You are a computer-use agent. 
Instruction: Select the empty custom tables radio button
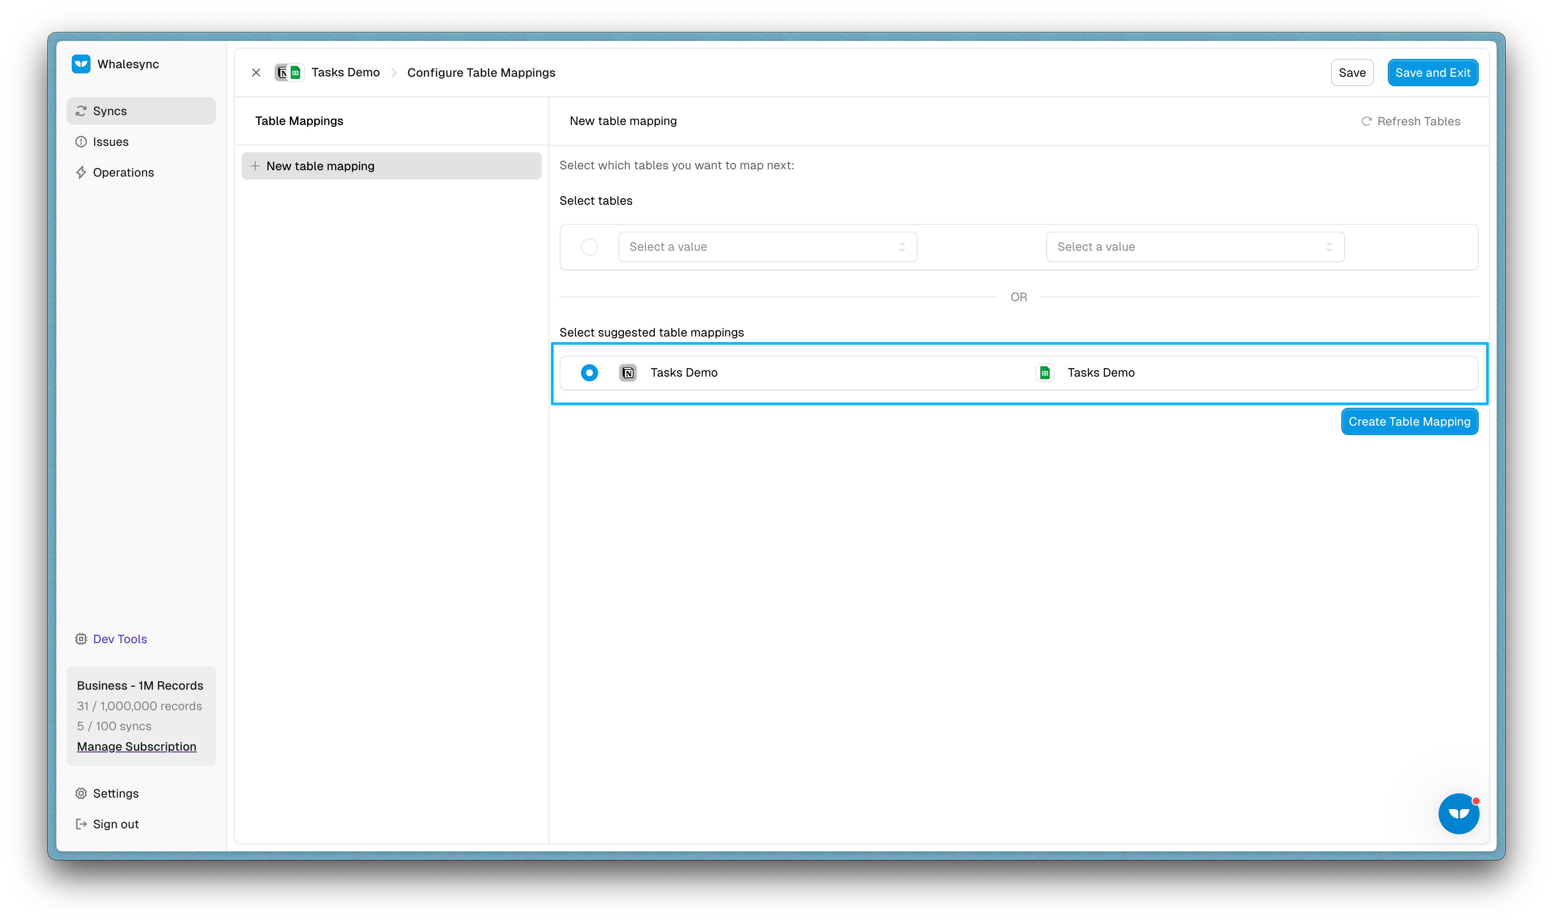(x=589, y=247)
